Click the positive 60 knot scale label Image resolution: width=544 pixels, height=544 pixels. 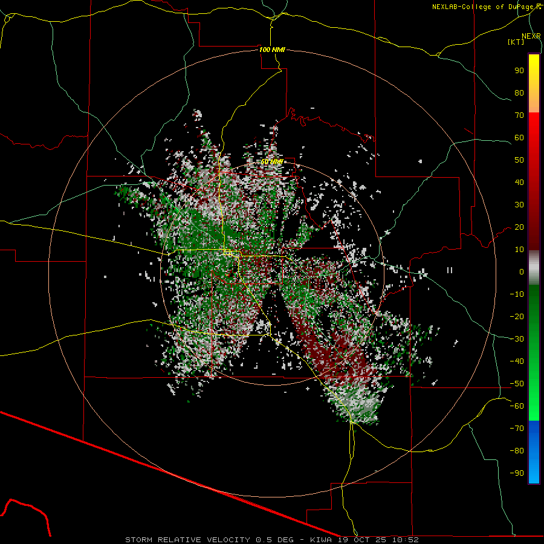[x=519, y=138]
